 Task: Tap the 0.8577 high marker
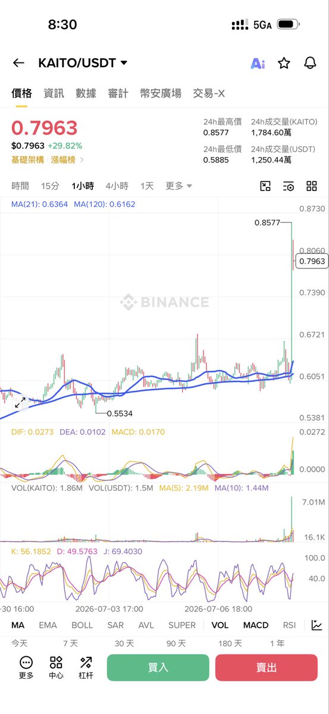(x=267, y=223)
